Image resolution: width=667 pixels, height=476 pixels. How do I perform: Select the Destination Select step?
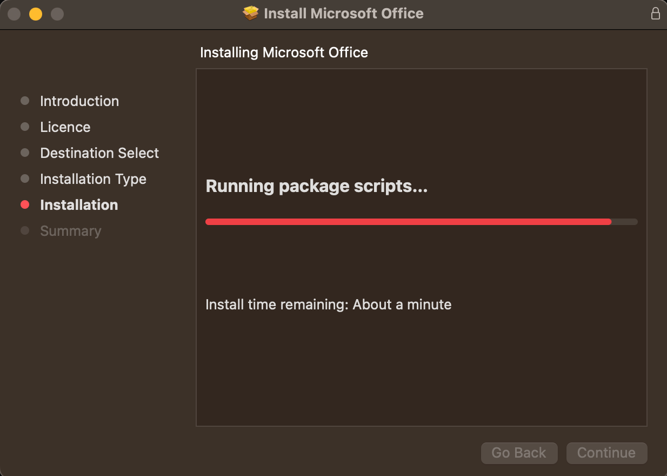99,153
